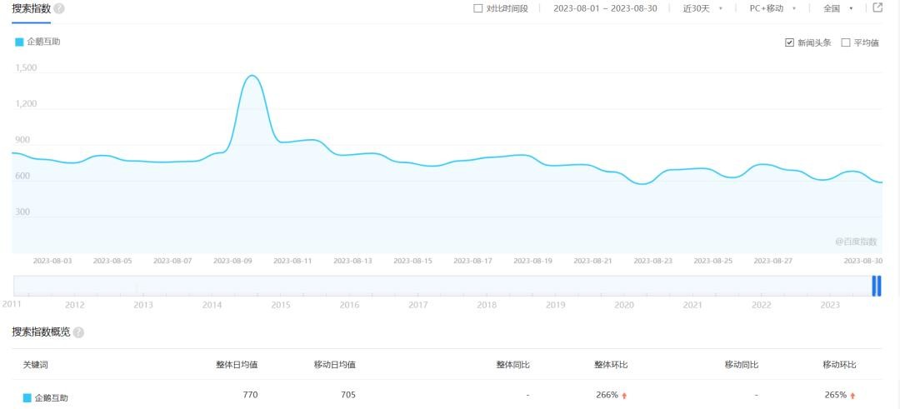Image resolution: width=900 pixels, height=409 pixels.
Task: Click blue square icon in 企鹅互助 table row
Action: [27, 398]
